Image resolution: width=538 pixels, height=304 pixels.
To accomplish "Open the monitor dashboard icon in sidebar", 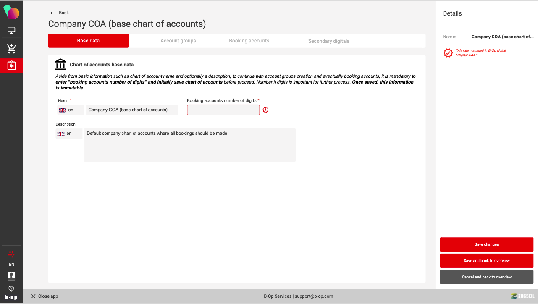I will [x=11, y=30].
